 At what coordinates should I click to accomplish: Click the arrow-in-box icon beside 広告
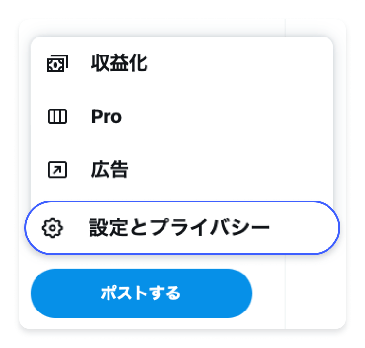point(57,170)
